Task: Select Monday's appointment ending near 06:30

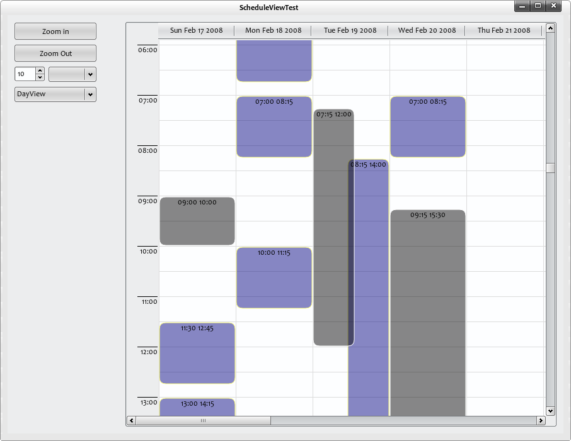Action: point(274,61)
